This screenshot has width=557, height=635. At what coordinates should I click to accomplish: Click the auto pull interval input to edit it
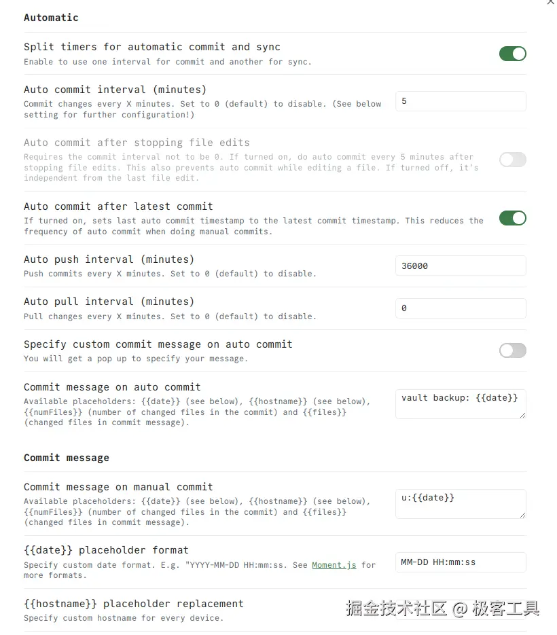(460, 308)
